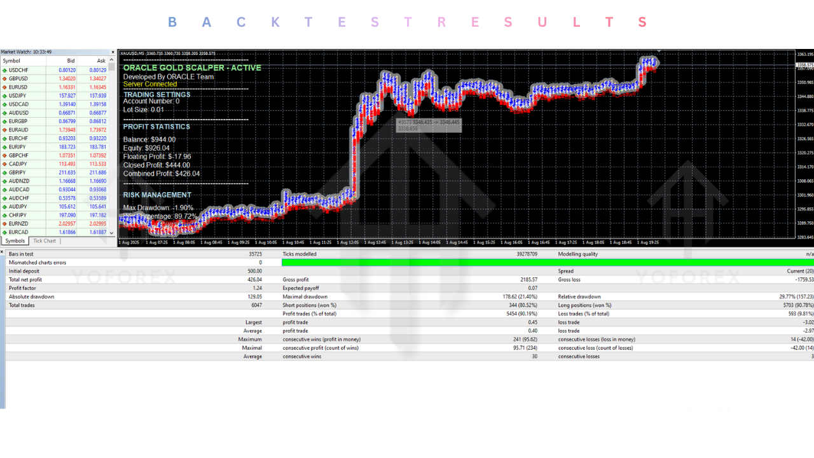Click the Market Watch scrollbar down arrow
This screenshot has width=814, height=458.
(112, 233)
